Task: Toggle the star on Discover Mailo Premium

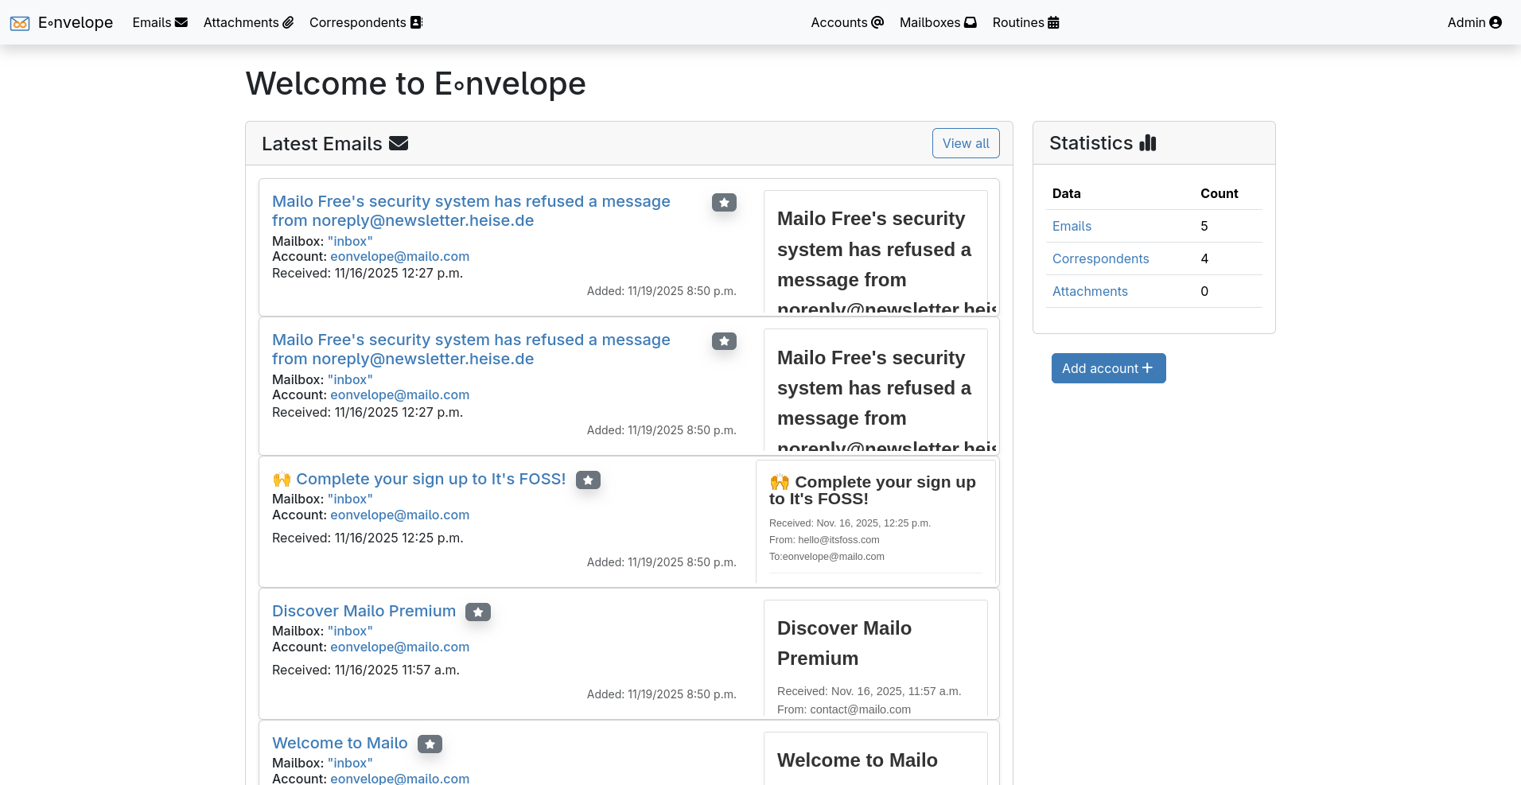Action: tap(478, 612)
